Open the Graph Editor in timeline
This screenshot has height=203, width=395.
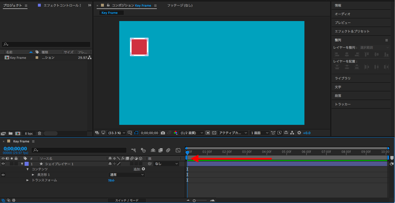pos(178,150)
